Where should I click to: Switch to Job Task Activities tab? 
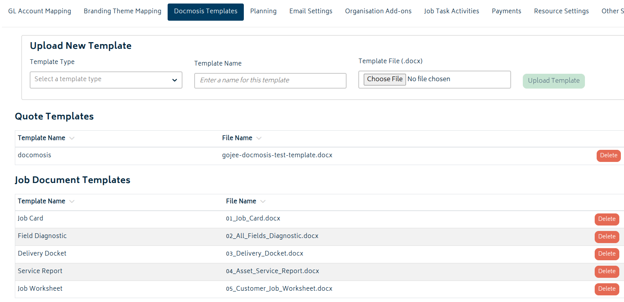click(x=451, y=11)
